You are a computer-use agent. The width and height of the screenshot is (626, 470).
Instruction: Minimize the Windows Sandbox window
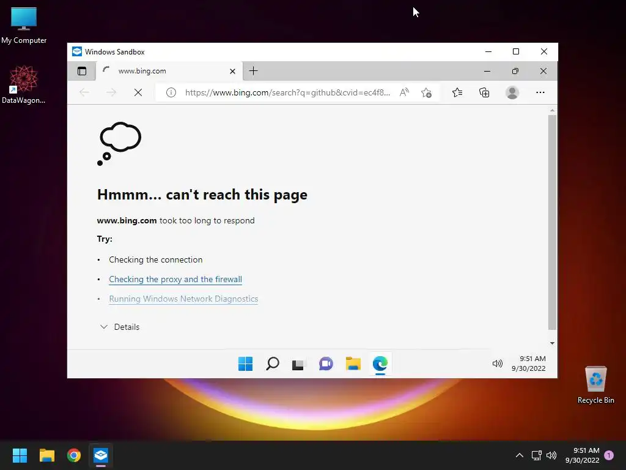coord(488,51)
